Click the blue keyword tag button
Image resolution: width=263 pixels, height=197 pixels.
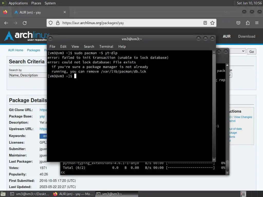(x=43, y=136)
